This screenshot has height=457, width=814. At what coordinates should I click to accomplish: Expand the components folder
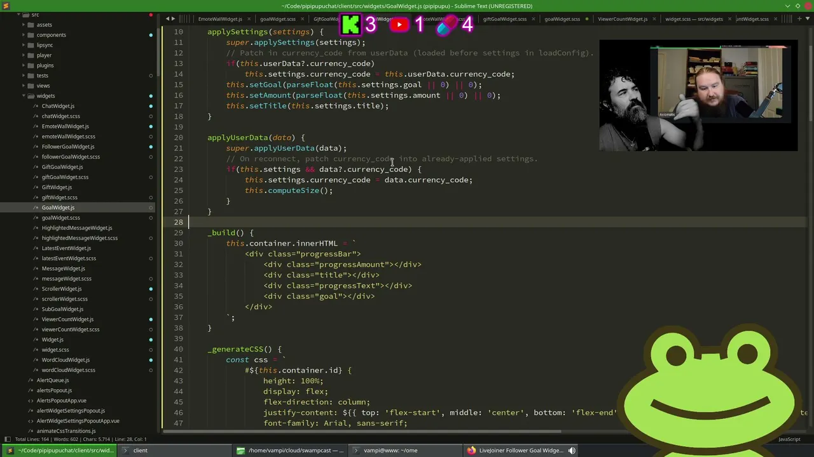pos(24,35)
